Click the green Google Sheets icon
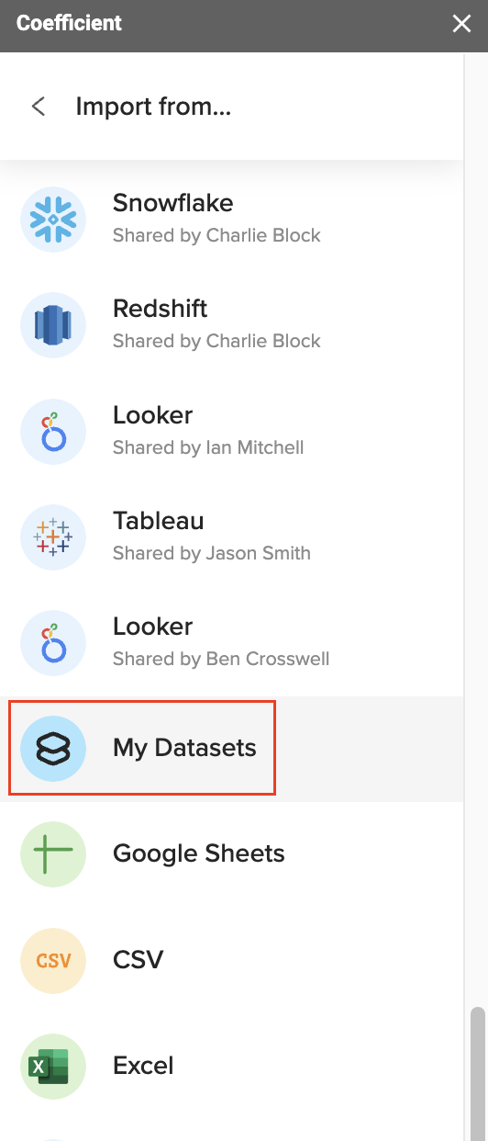488x1141 pixels. 53,854
